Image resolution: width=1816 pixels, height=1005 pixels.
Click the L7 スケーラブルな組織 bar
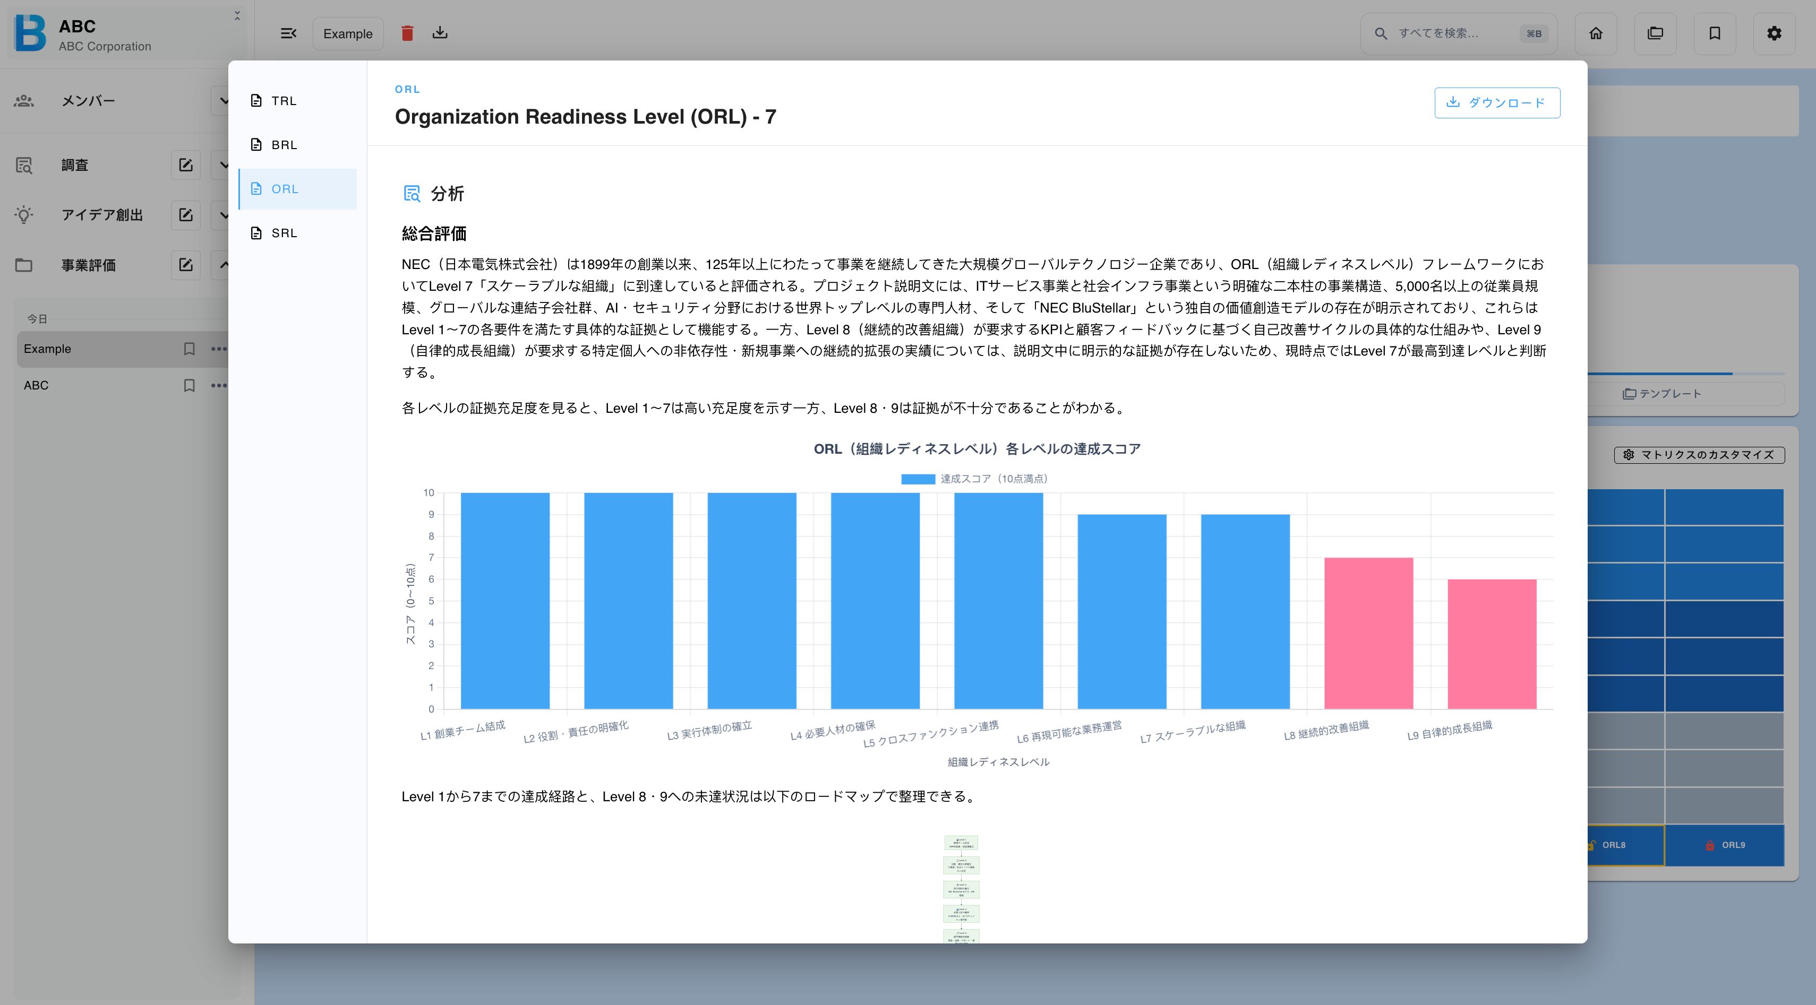[1245, 611]
